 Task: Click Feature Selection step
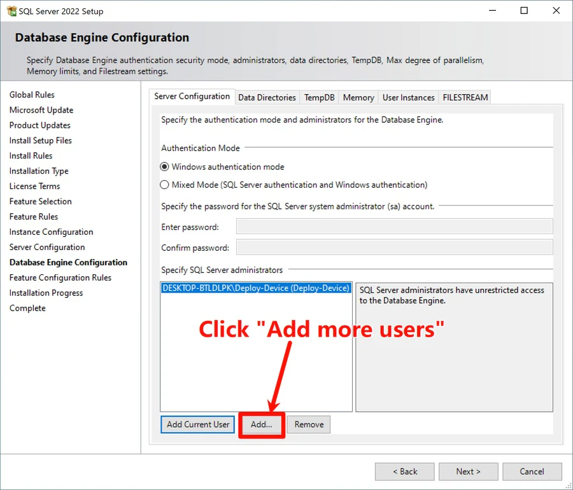click(x=41, y=202)
